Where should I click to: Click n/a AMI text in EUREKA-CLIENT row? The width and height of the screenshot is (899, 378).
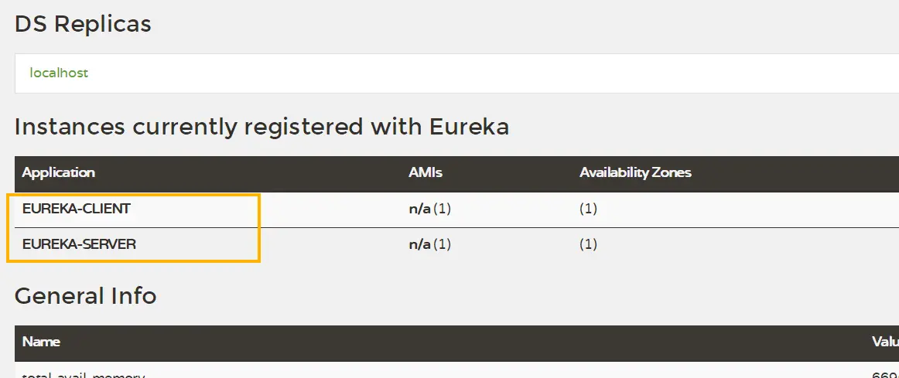coord(419,209)
